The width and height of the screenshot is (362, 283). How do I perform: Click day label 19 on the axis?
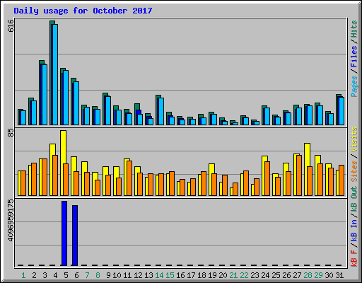click(212, 275)
